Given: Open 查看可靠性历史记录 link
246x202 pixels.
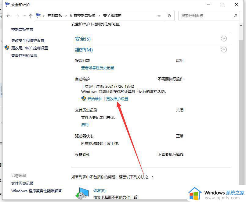Looking at the screenshot, I should click(98, 68).
